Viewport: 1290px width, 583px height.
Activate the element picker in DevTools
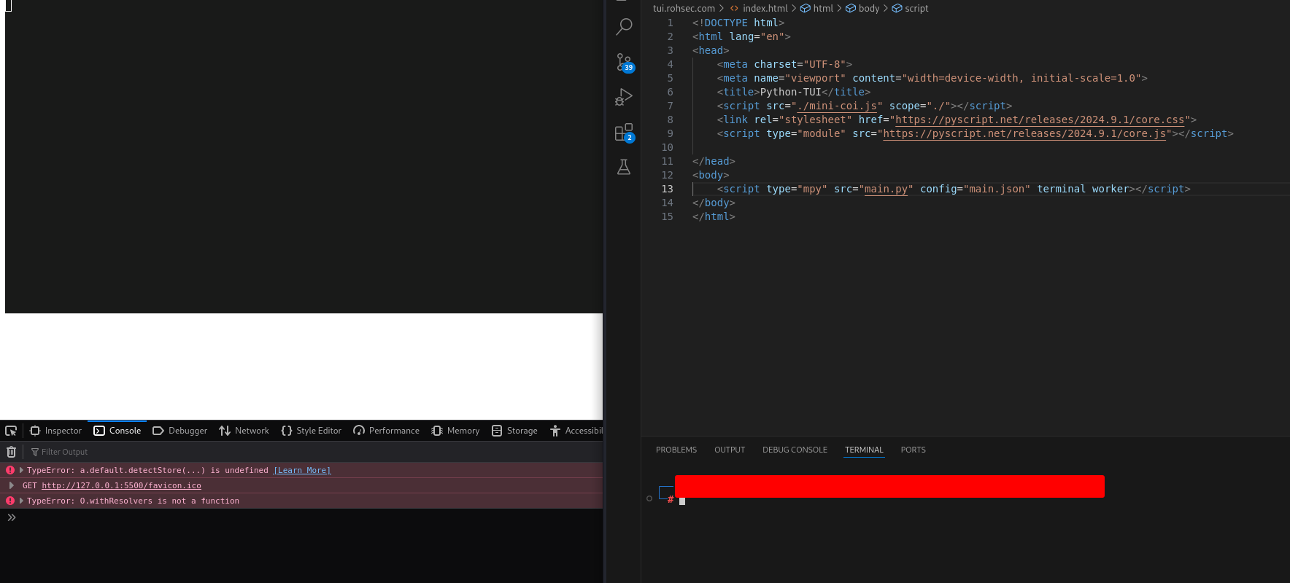[11, 431]
